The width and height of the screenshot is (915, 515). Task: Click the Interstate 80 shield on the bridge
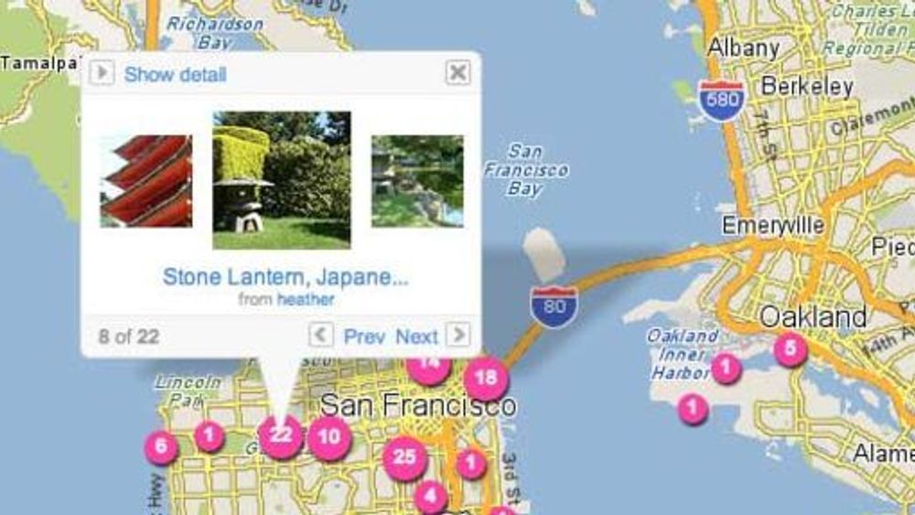point(554,306)
